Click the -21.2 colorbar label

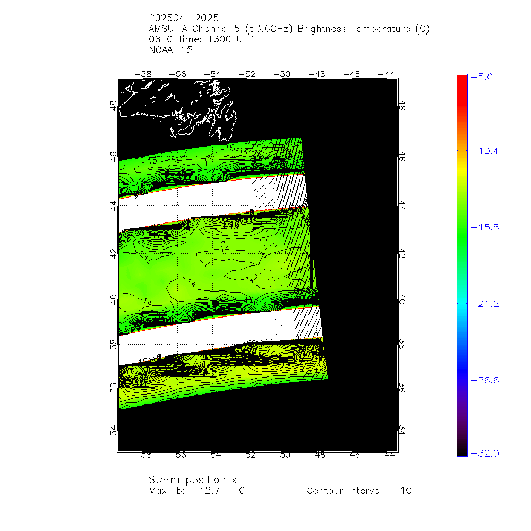[x=485, y=304]
